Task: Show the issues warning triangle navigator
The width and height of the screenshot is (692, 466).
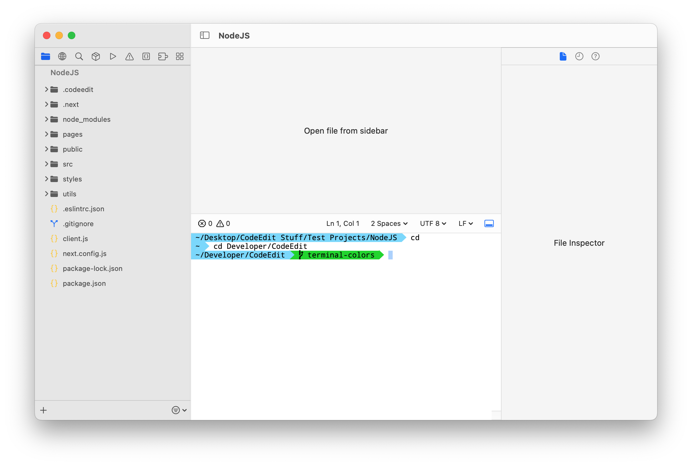Action: pyautogui.click(x=129, y=56)
